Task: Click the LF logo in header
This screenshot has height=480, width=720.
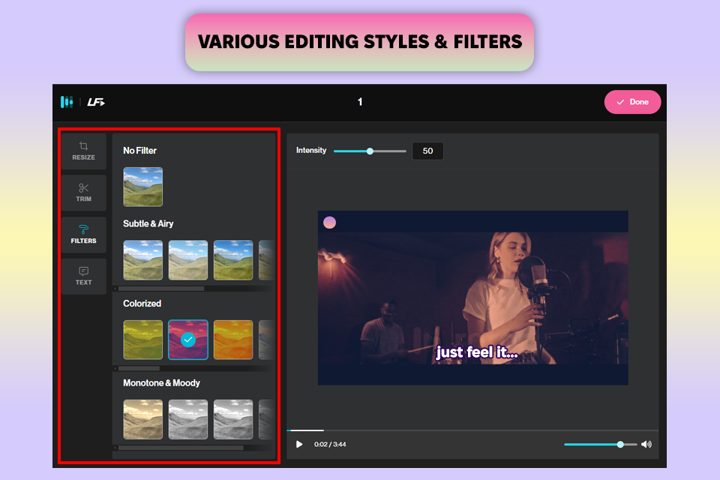Action: (96, 102)
